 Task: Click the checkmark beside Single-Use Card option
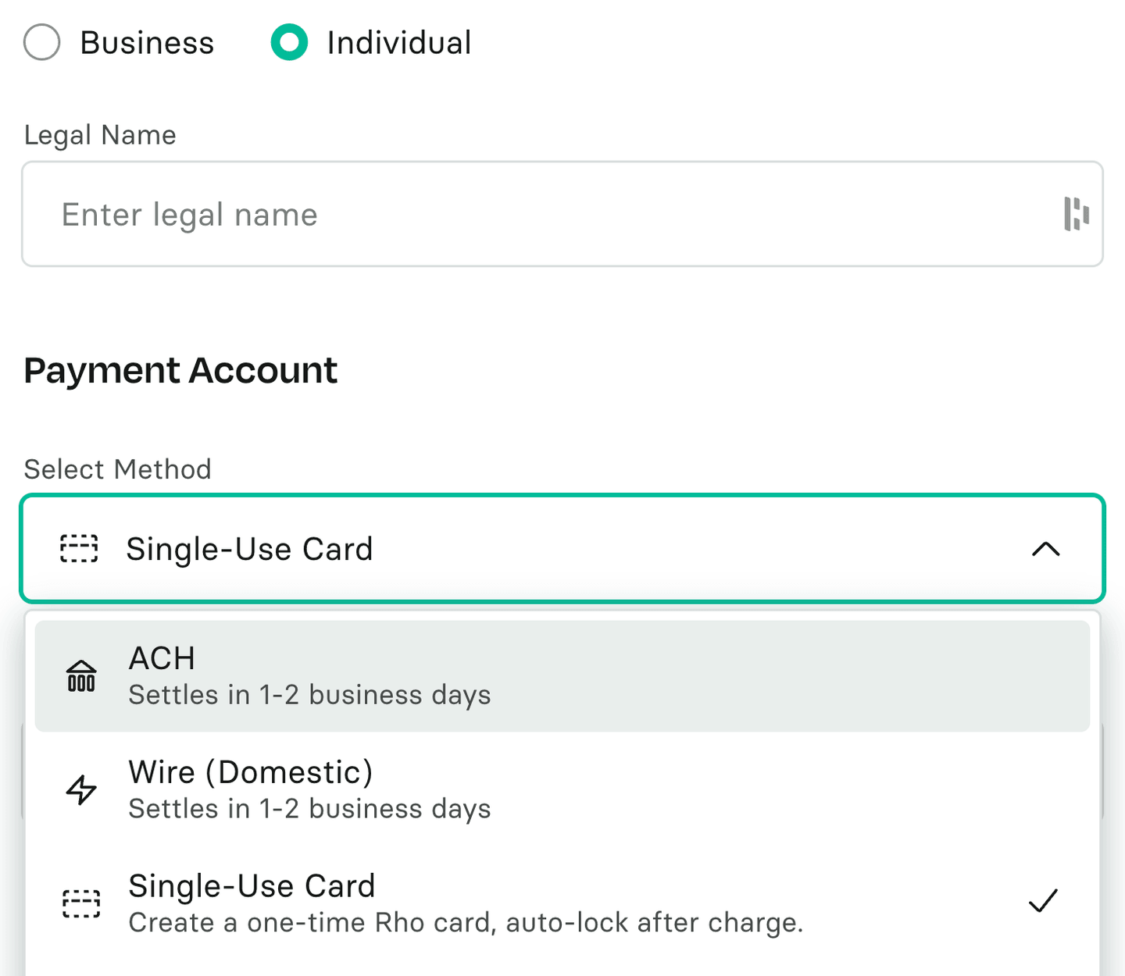(1043, 901)
